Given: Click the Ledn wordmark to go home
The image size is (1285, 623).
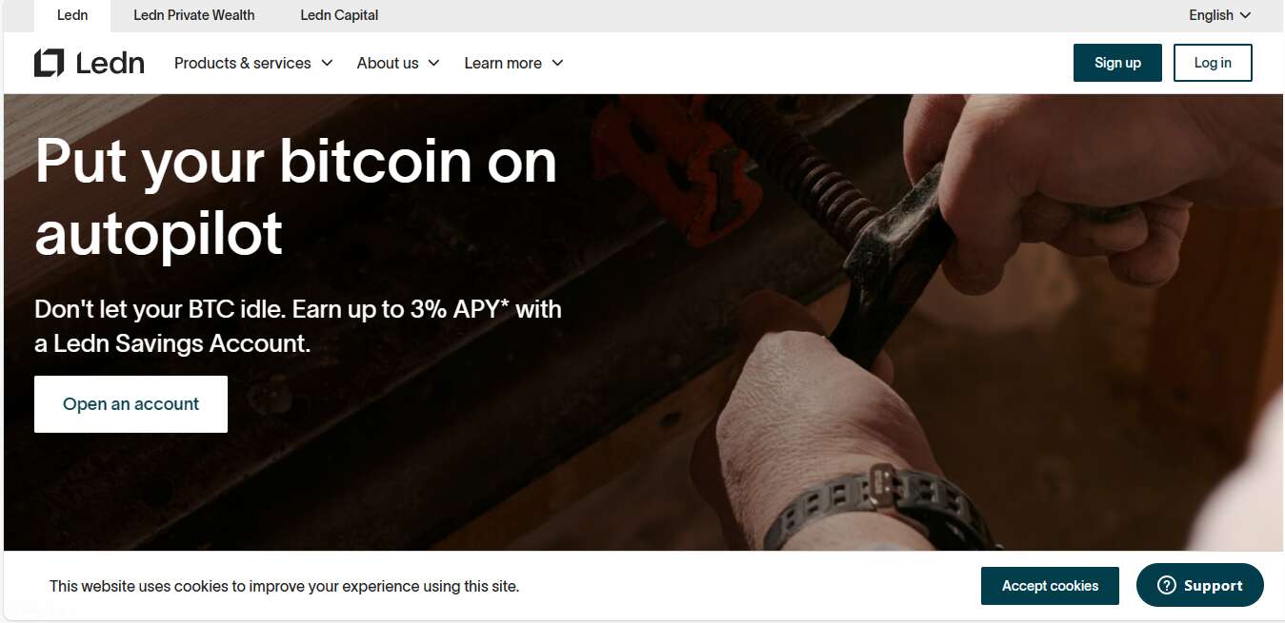Looking at the screenshot, I should tap(110, 63).
